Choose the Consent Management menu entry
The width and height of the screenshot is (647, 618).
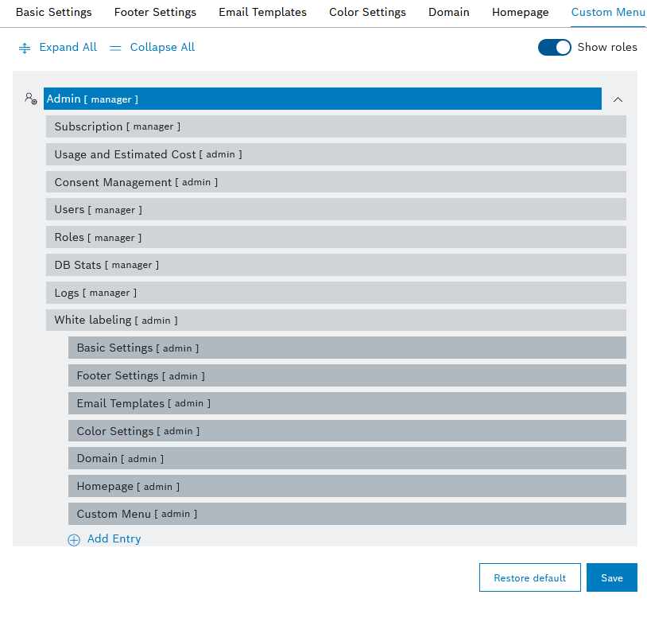click(335, 182)
